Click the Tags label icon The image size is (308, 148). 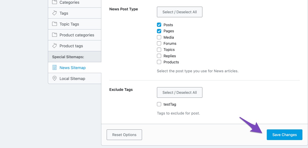coord(55,13)
